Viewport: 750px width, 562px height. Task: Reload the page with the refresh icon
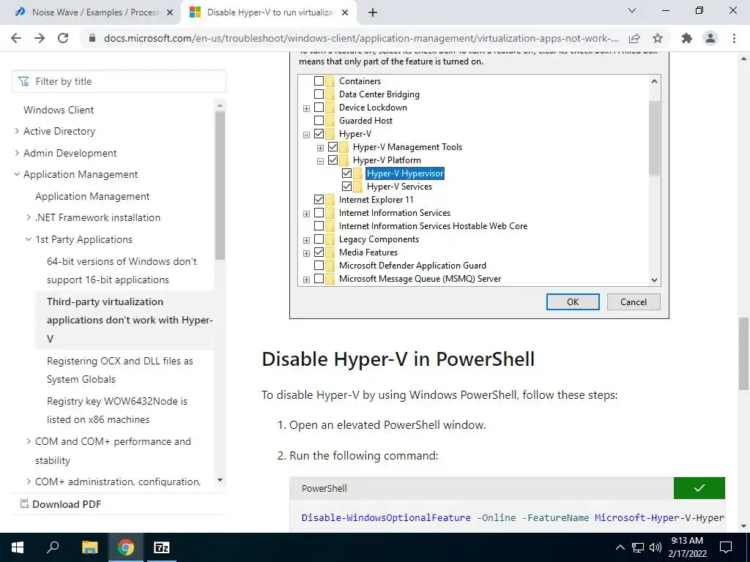click(63, 38)
